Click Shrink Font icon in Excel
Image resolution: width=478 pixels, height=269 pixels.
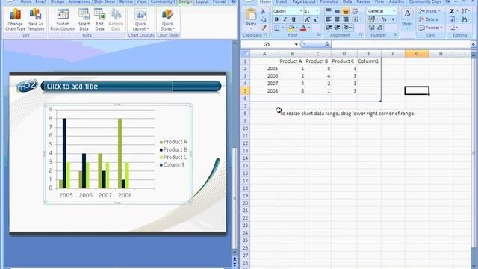click(315, 19)
